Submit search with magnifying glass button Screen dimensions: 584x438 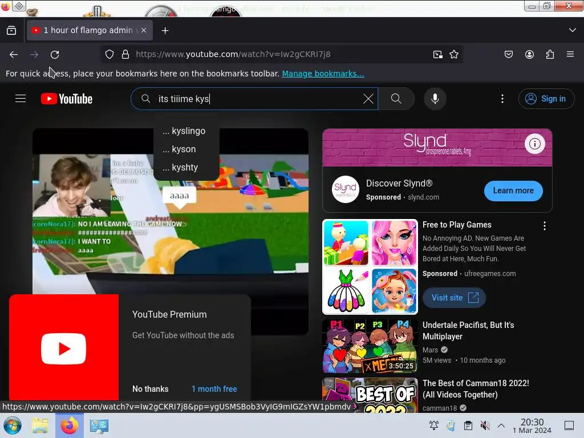(396, 99)
